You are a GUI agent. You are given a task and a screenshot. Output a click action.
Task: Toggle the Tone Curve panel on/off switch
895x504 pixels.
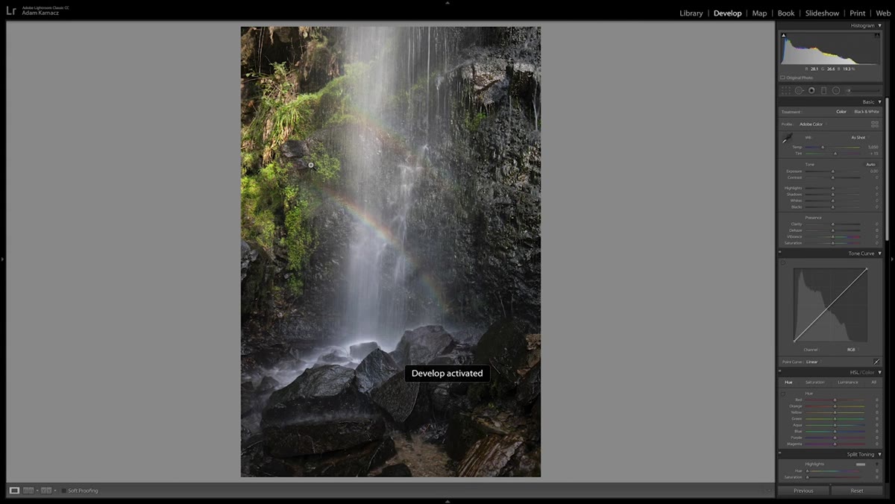click(x=780, y=253)
